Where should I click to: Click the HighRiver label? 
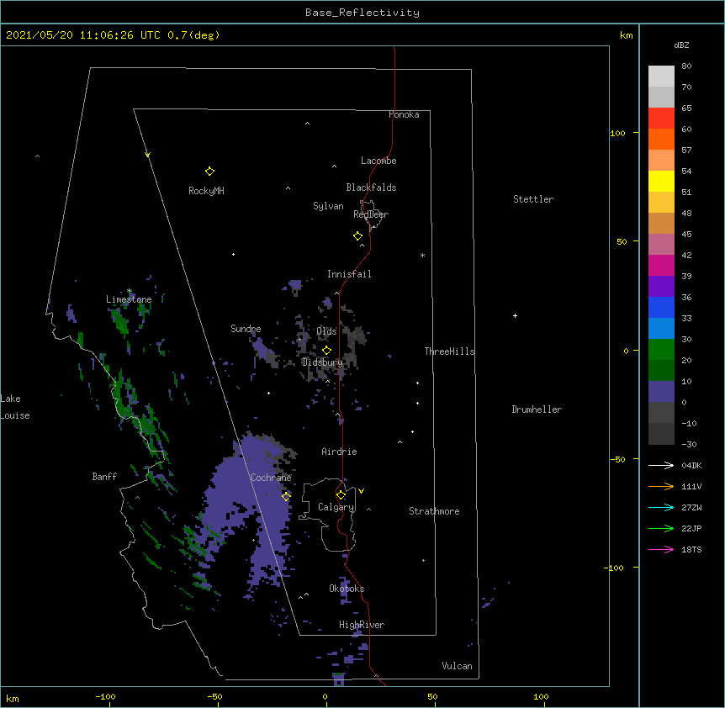(362, 625)
